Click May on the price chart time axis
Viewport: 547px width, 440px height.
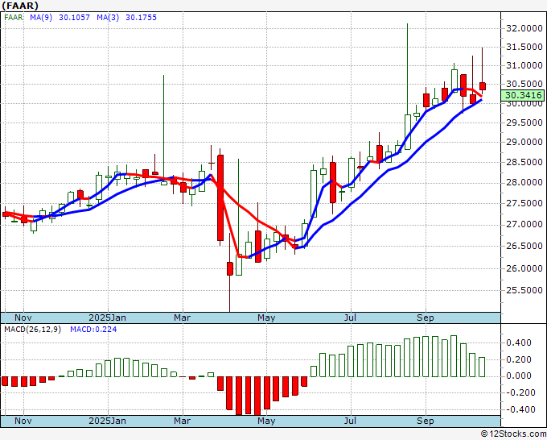tap(266, 318)
